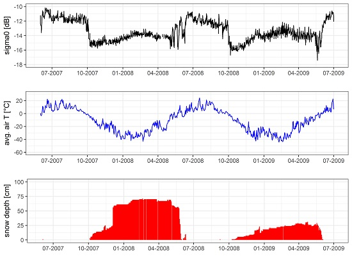Click the 25 value on snow depth axis
352x263 pixels.
point(20,225)
